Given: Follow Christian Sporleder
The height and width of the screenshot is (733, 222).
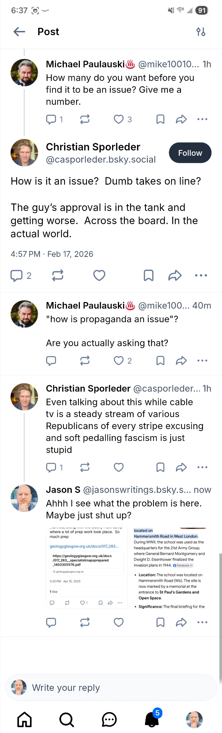Looking at the screenshot, I should pyautogui.click(x=190, y=153).
